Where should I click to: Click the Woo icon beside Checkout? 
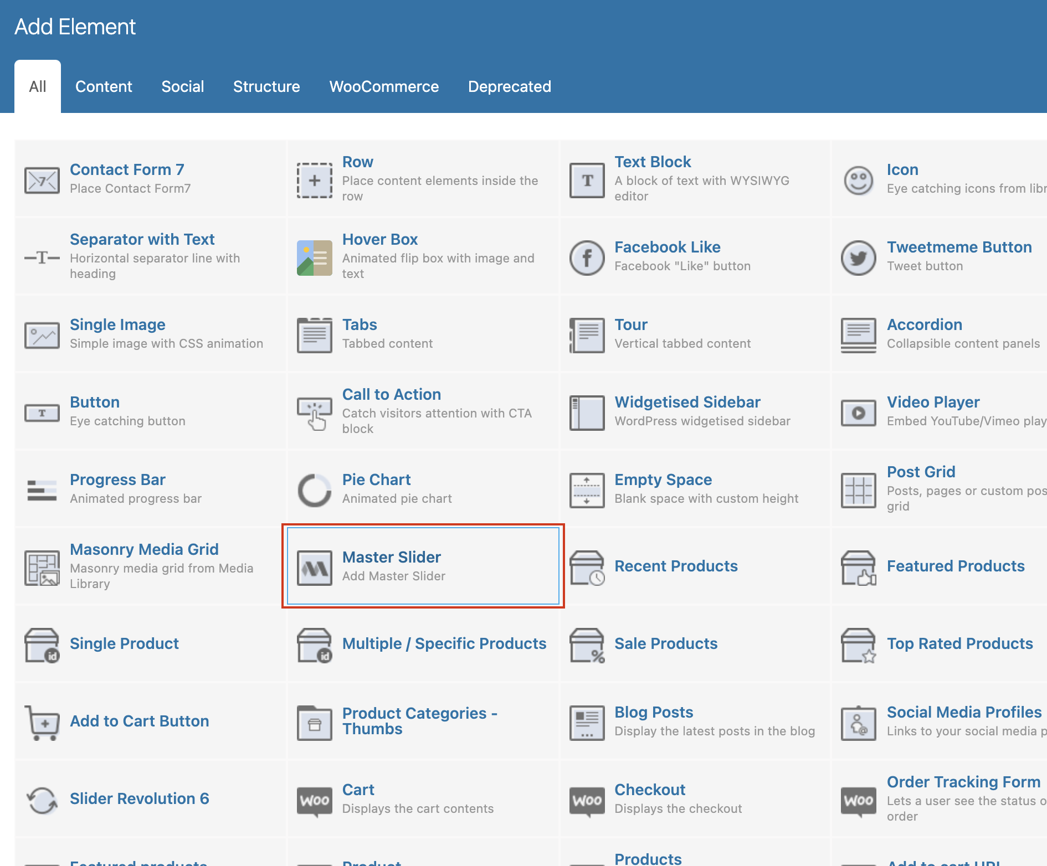pyautogui.click(x=587, y=801)
